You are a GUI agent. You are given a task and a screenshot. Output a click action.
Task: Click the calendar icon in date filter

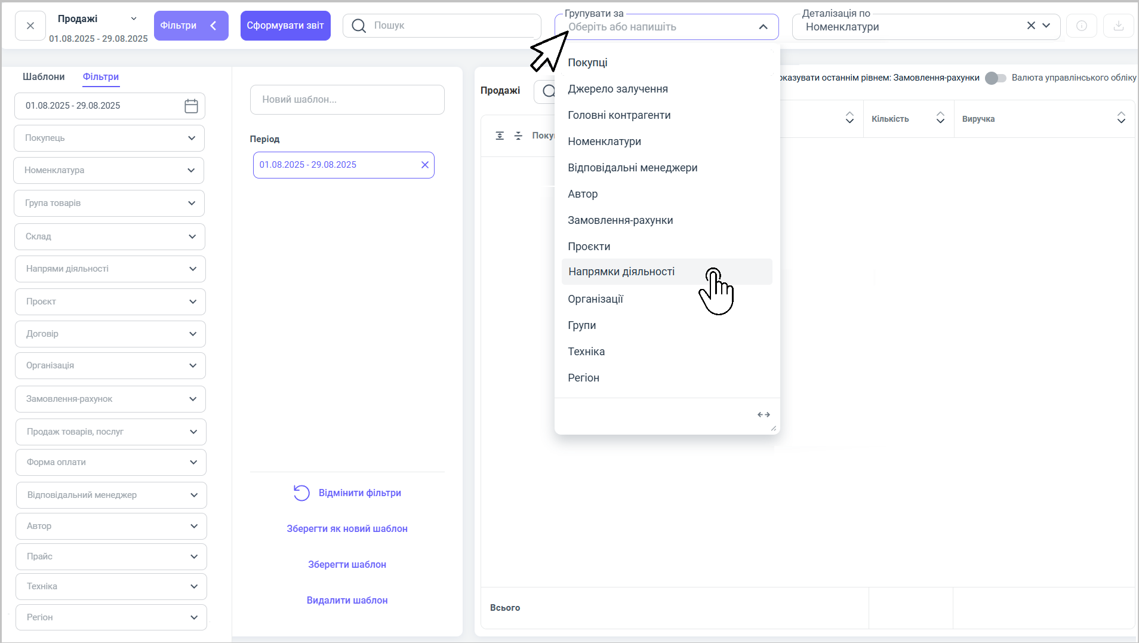pyautogui.click(x=191, y=106)
